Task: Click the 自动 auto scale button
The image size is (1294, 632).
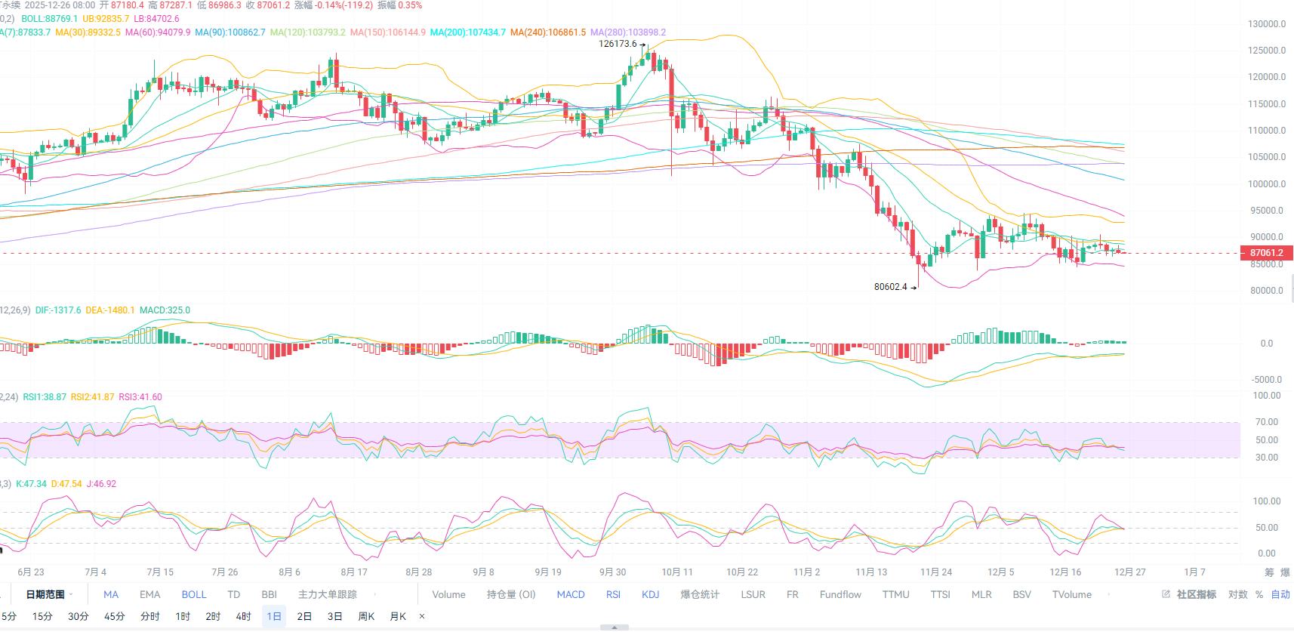Action: (x=1280, y=595)
